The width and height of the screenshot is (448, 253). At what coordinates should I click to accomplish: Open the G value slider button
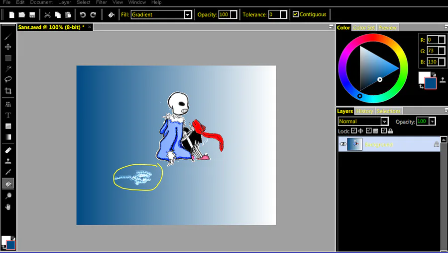[x=442, y=51]
